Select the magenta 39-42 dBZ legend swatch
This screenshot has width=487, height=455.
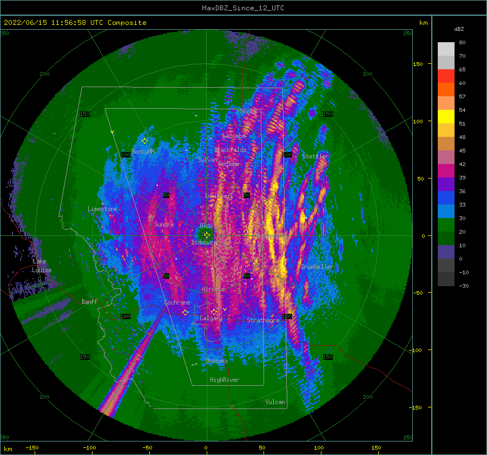click(x=446, y=170)
